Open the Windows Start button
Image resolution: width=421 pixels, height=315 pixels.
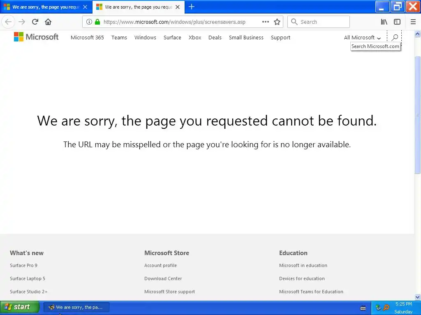pyautogui.click(x=19, y=307)
